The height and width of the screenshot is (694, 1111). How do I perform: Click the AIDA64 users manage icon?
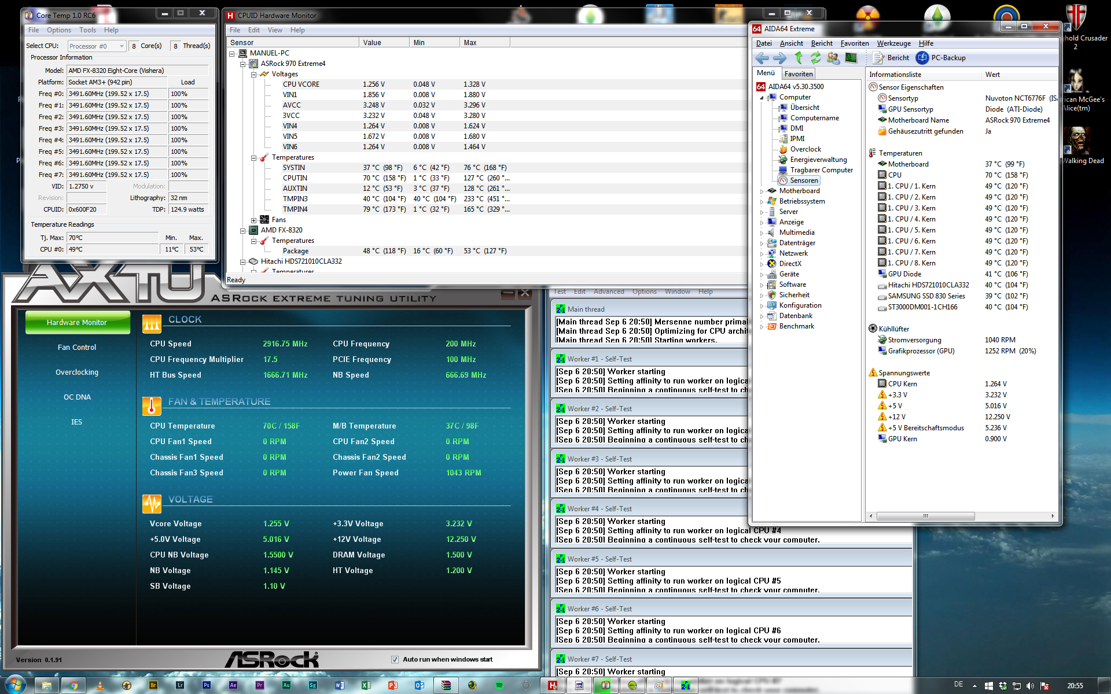coord(833,58)
